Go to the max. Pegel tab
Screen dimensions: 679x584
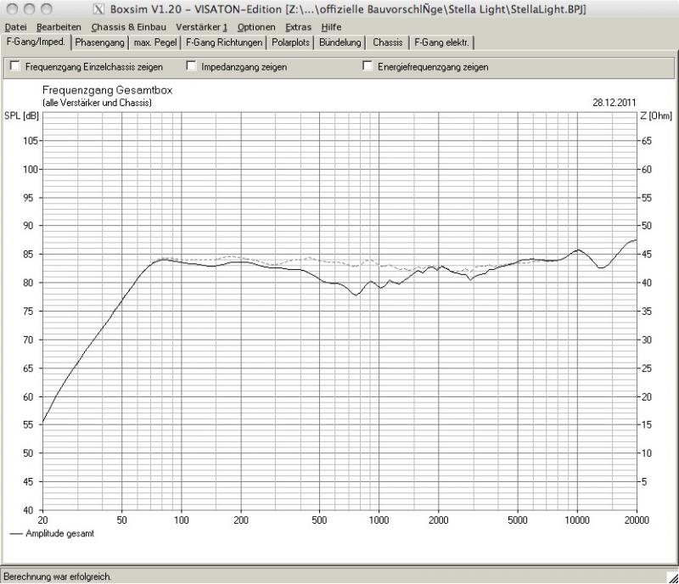coord(155,42)
